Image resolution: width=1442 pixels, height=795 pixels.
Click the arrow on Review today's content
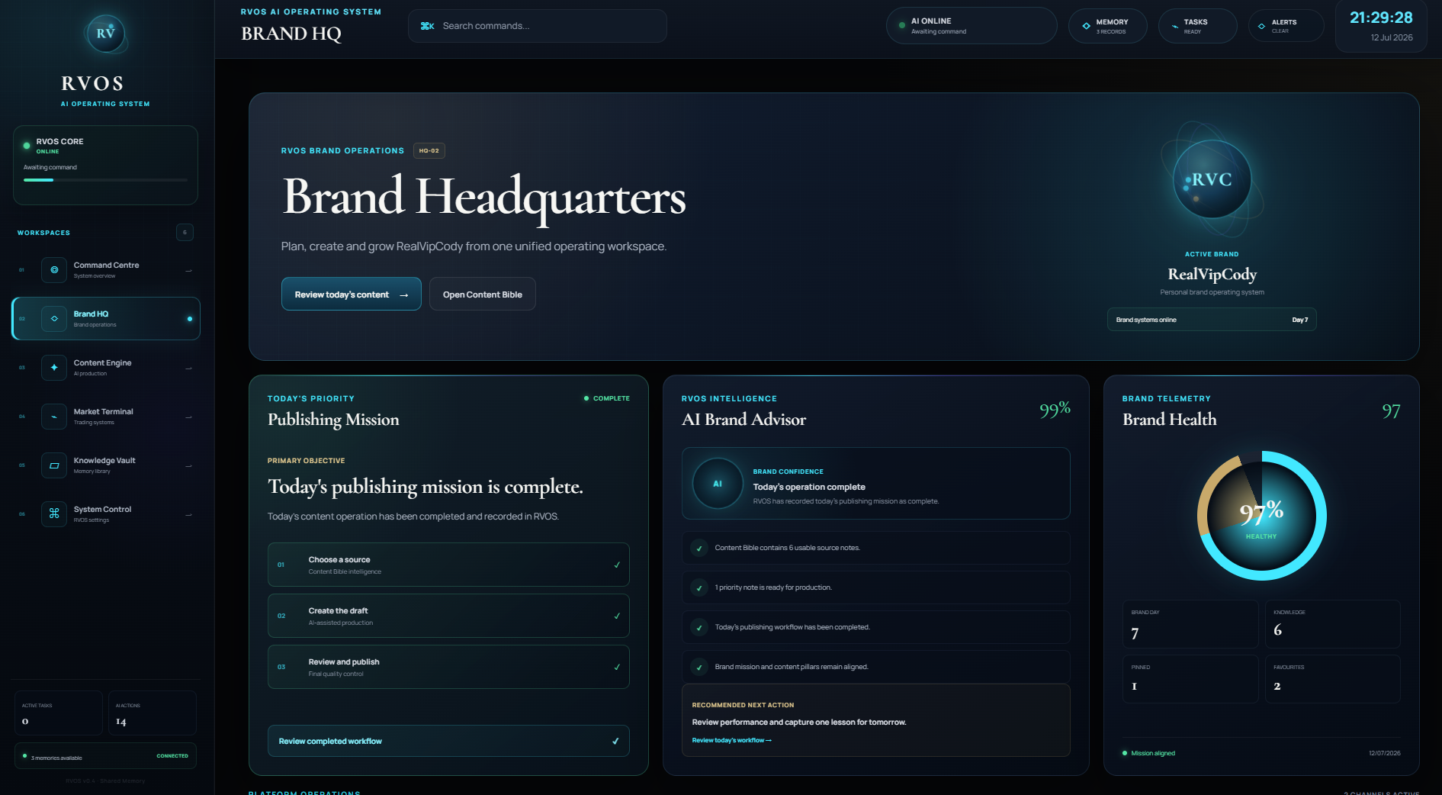click(x=403, y=295)
